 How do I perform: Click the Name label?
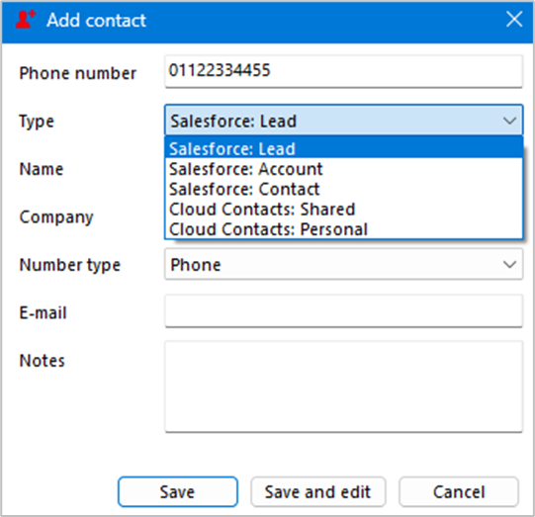pyautogui.click(x=42, y=169)
